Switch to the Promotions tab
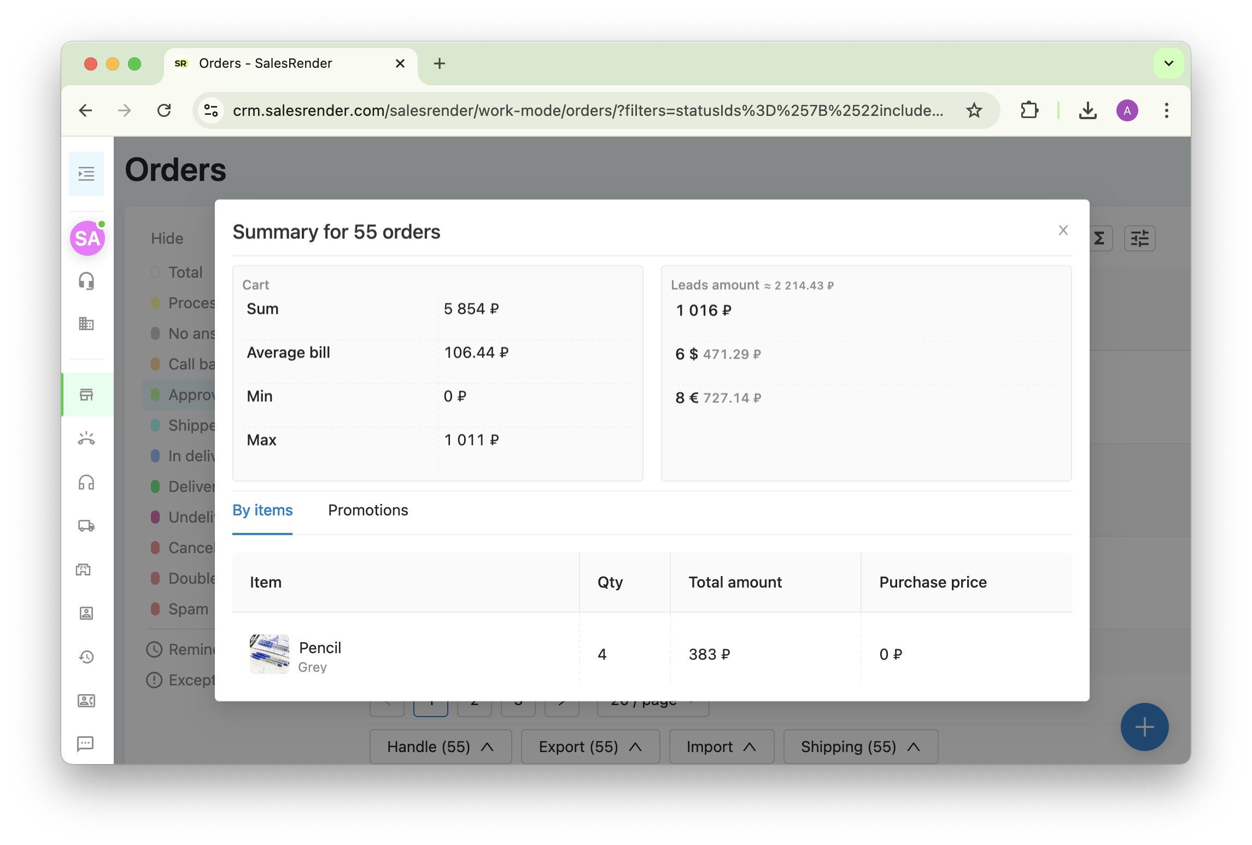Screen dimensions: 1252x845 coord(368,510)
